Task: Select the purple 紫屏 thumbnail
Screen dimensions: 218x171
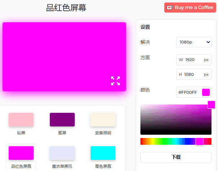Action: click(62, 120)
